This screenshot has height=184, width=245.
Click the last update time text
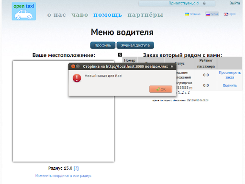coord(180,100)
